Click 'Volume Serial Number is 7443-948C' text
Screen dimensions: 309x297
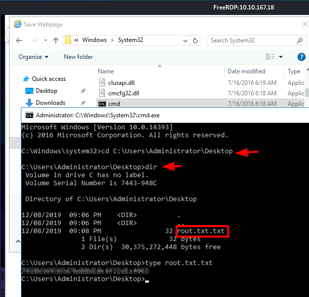point(91,183)
